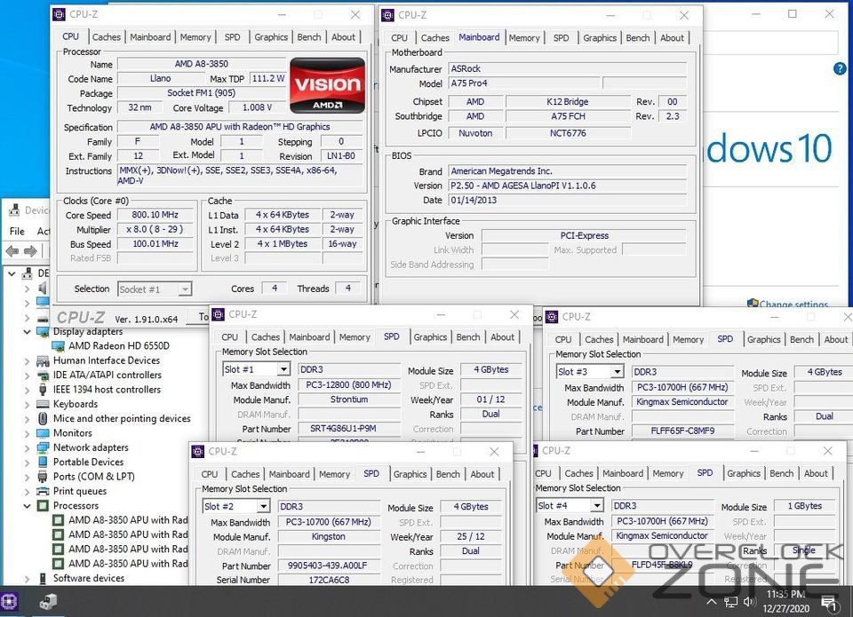This screenshot has width=853, height=617.
Task: Click the Software devices category icon
Action: 43,579
